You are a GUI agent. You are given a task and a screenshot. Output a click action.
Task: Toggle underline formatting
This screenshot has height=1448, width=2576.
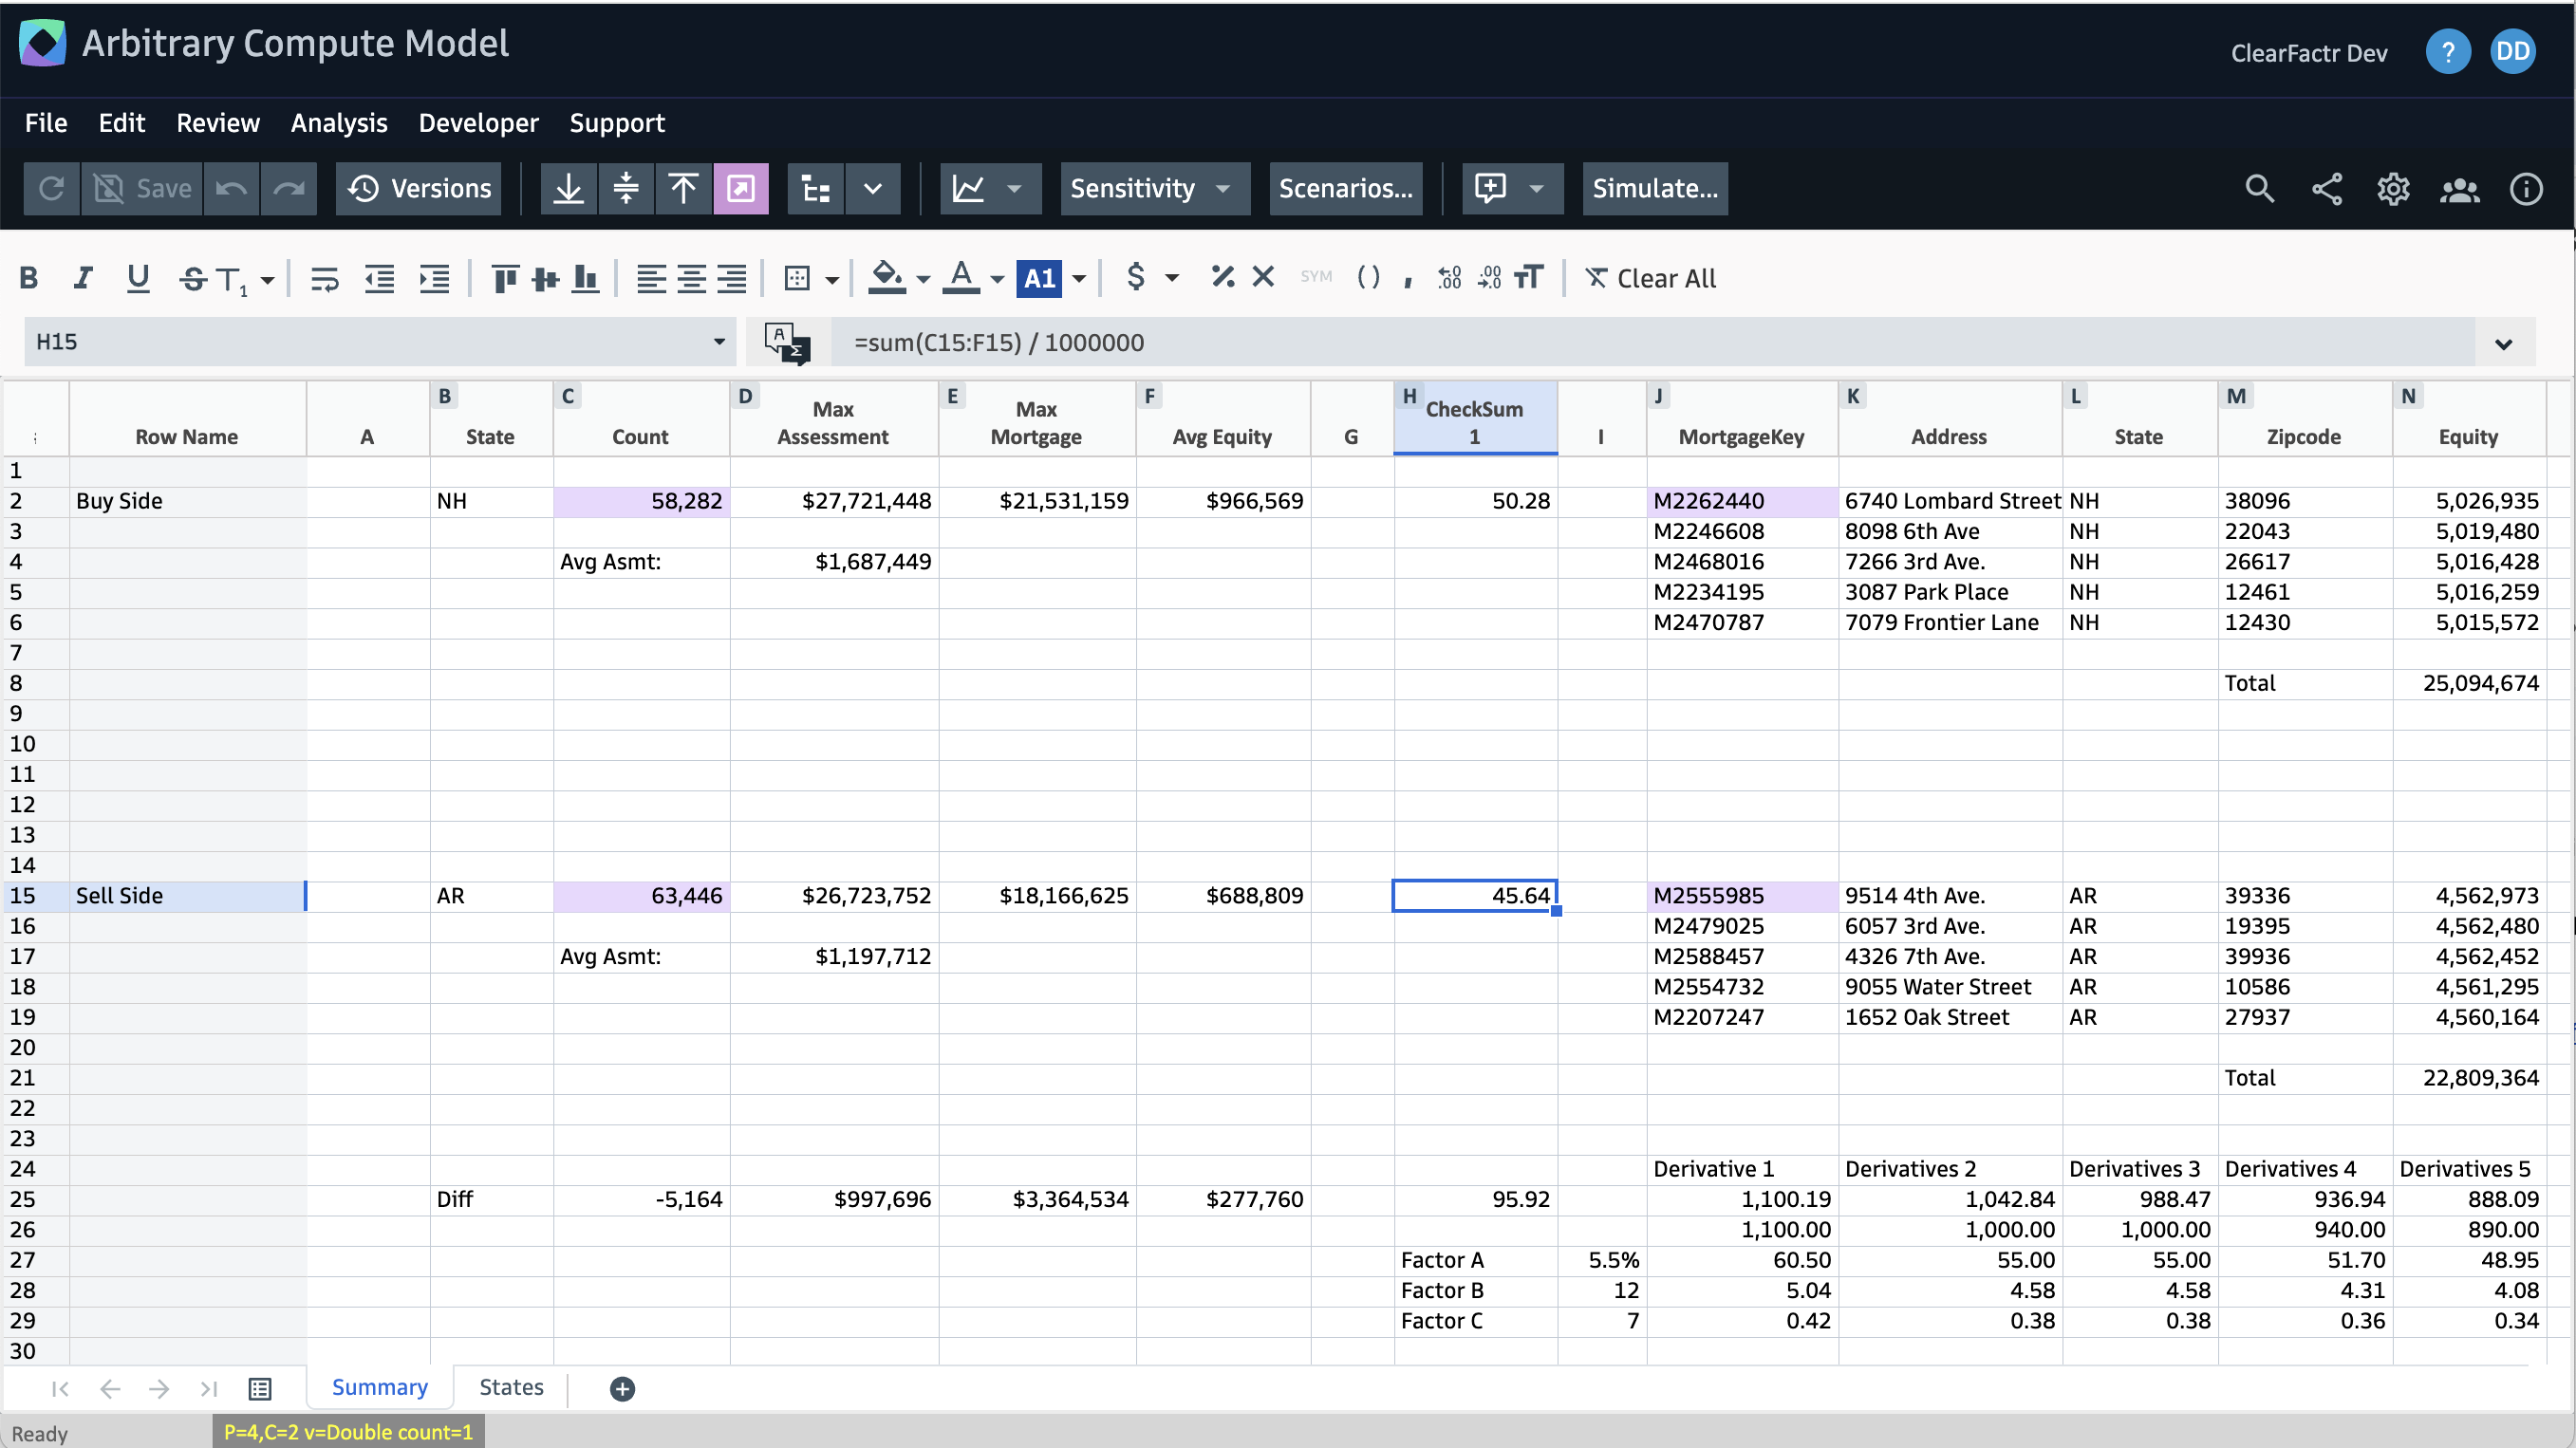tap(138, 278)
